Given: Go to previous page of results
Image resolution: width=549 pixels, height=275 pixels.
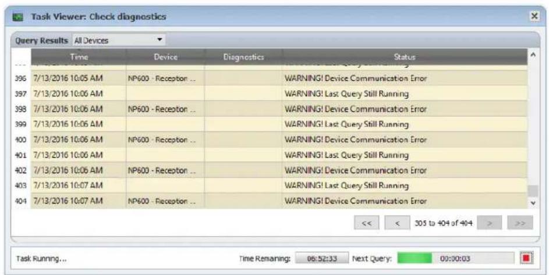Looking at the screenshot, I should click(397, 223).
